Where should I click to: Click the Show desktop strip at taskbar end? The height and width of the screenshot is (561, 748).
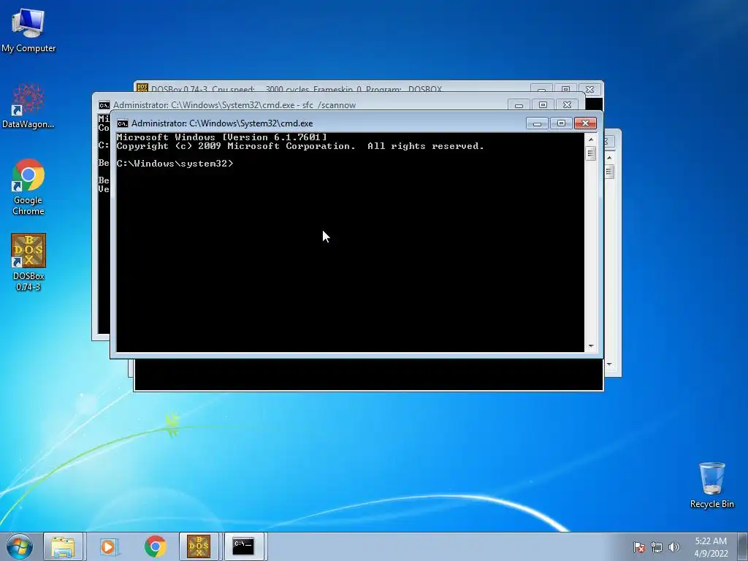(x=744, y=546)
